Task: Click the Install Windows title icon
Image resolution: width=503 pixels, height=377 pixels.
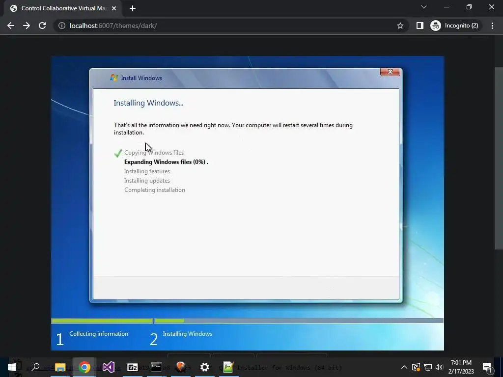Action: point(114,78)
